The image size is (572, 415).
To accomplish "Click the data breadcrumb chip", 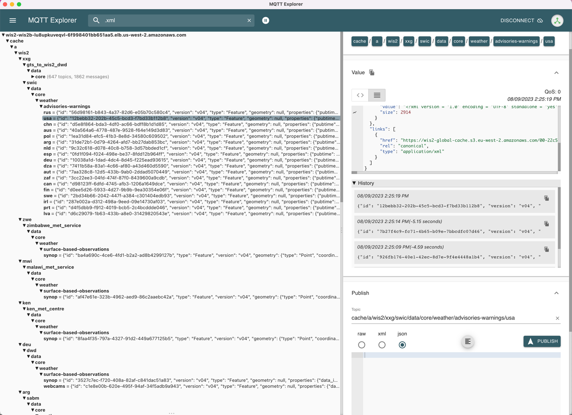I will [x=442, y=41].
